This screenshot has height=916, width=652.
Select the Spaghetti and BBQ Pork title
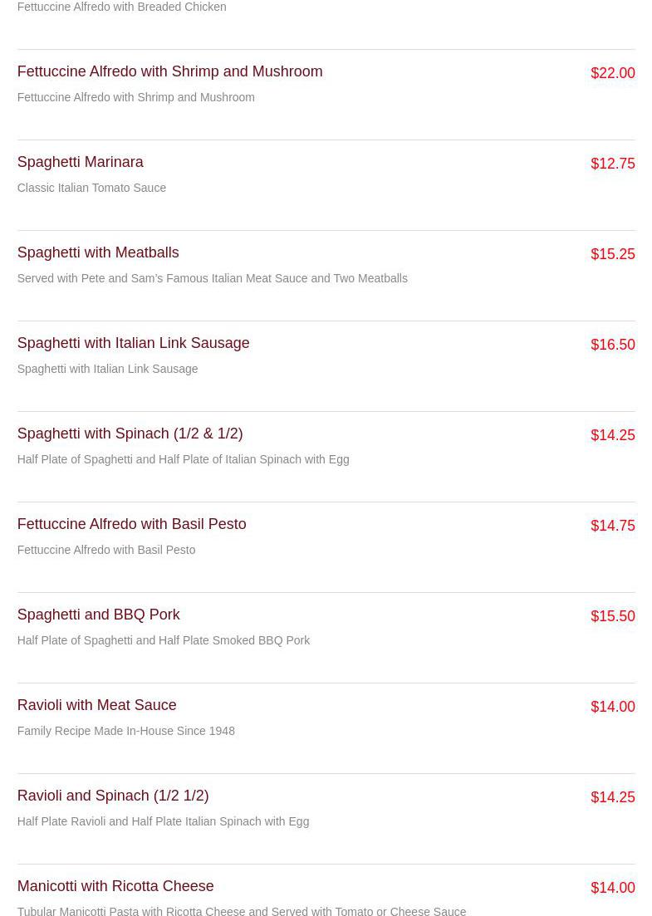98,615
